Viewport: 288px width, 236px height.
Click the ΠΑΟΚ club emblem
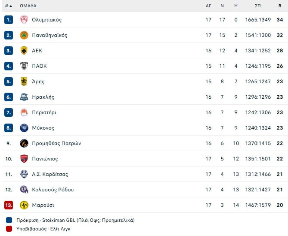[24, 66]
